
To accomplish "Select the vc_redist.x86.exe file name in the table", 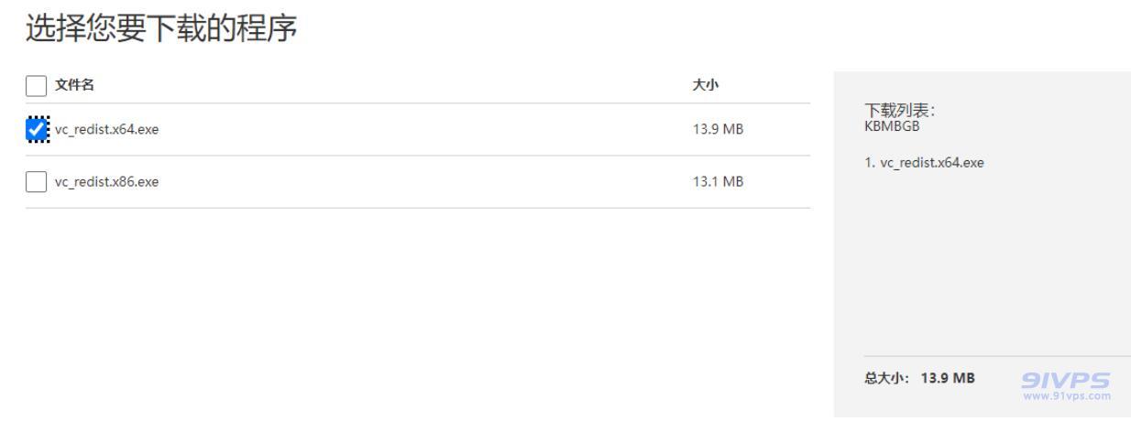I will [106, 182].
